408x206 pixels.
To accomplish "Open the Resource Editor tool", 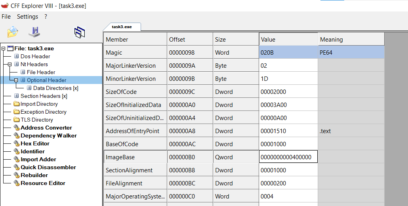I will tap(43, 183).
